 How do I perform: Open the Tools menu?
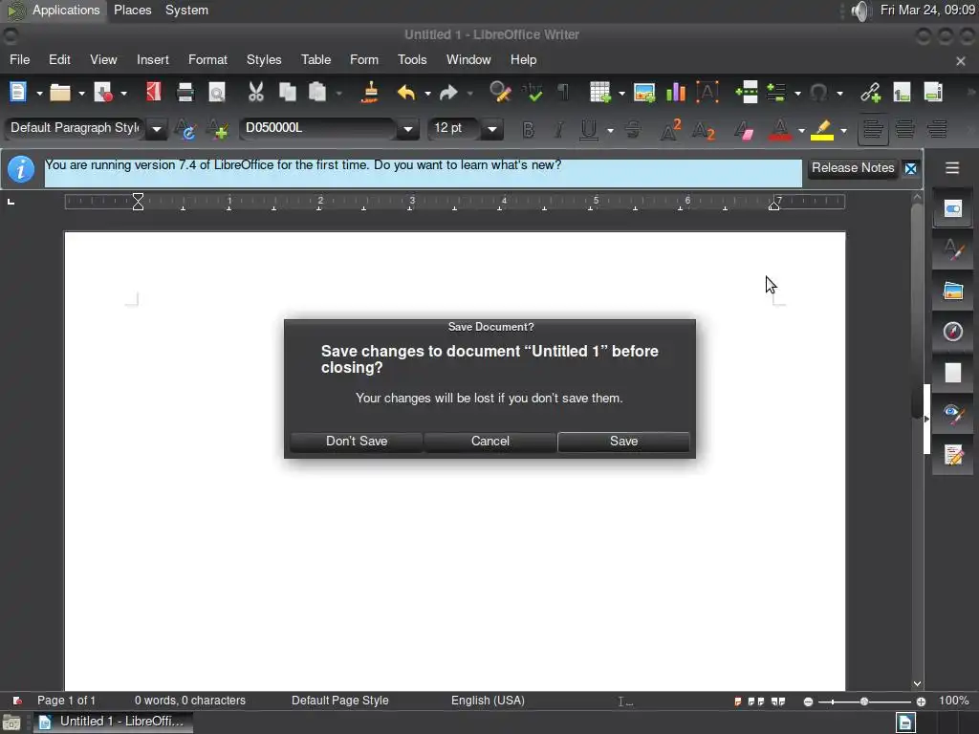pos(412,60)
